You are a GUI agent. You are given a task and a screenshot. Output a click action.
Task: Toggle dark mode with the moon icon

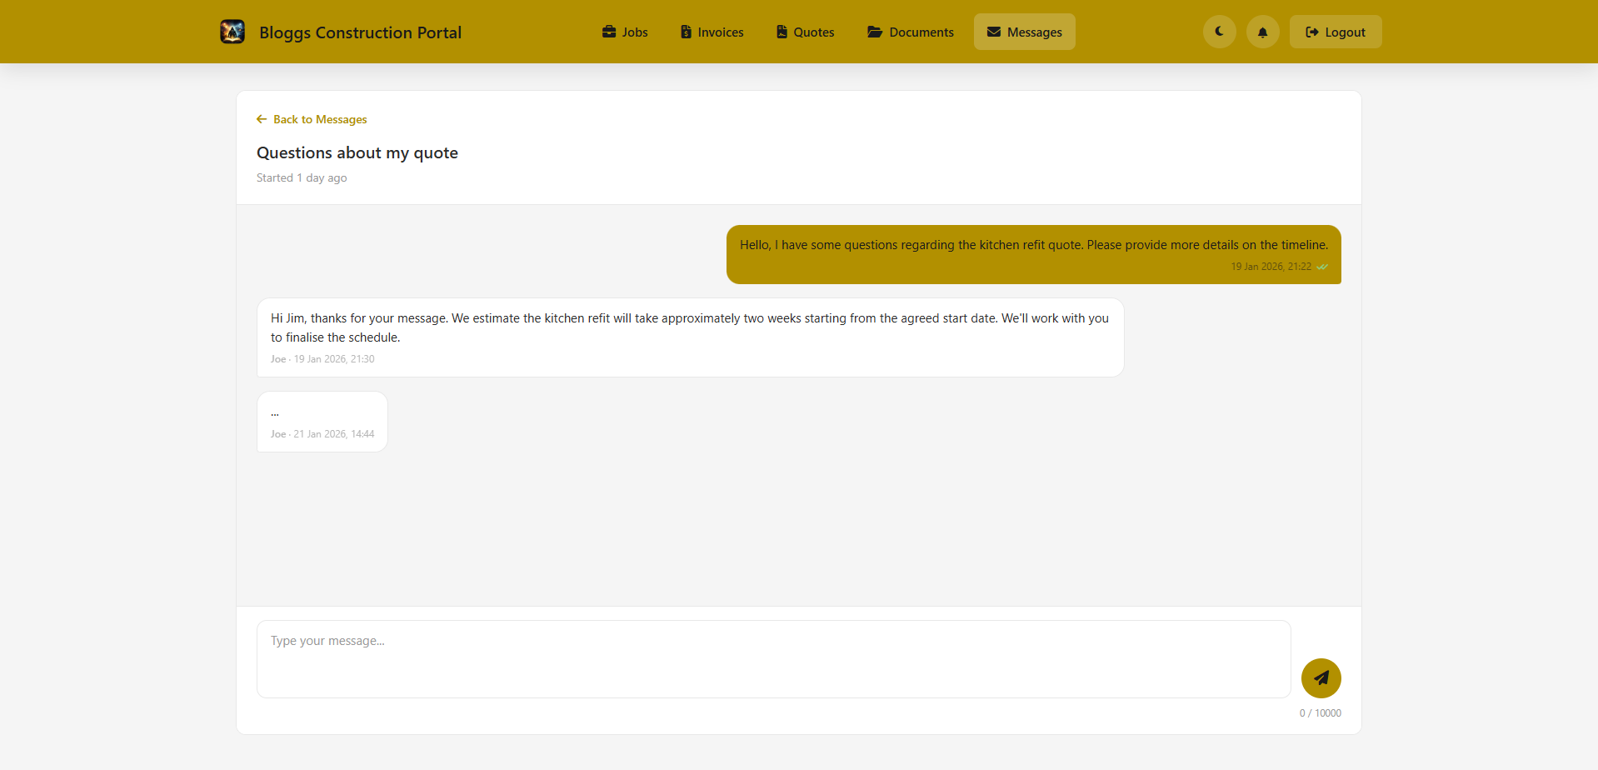(1218, 31)
